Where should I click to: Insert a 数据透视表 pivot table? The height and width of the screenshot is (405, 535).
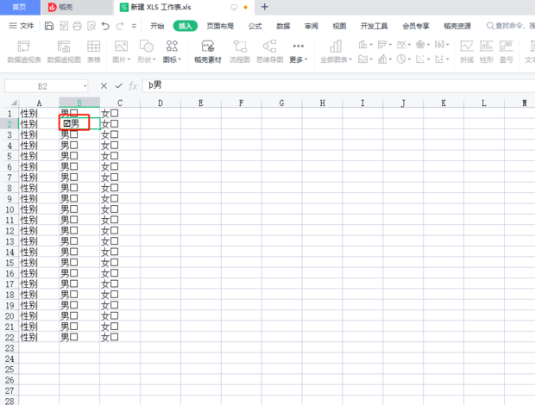point(24,52)
